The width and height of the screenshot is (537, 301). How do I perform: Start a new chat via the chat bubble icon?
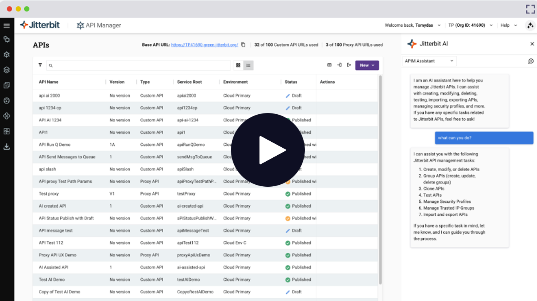(531, 61)
